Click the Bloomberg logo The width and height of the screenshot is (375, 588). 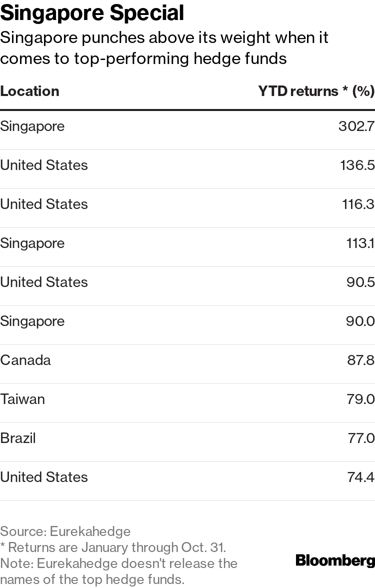pyautogui.click(x=335, y=561)
